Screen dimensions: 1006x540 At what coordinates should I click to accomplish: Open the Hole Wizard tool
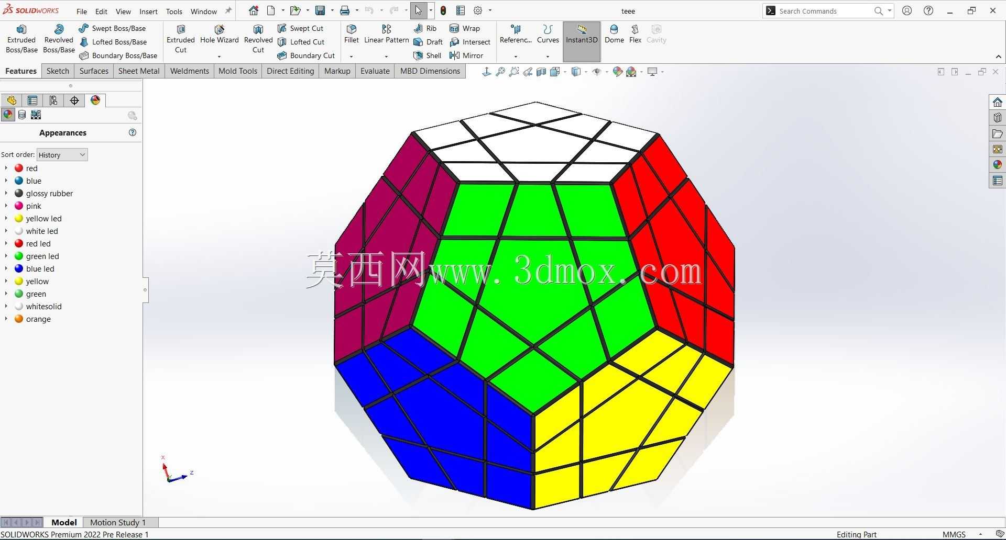(x=219, y=35)
